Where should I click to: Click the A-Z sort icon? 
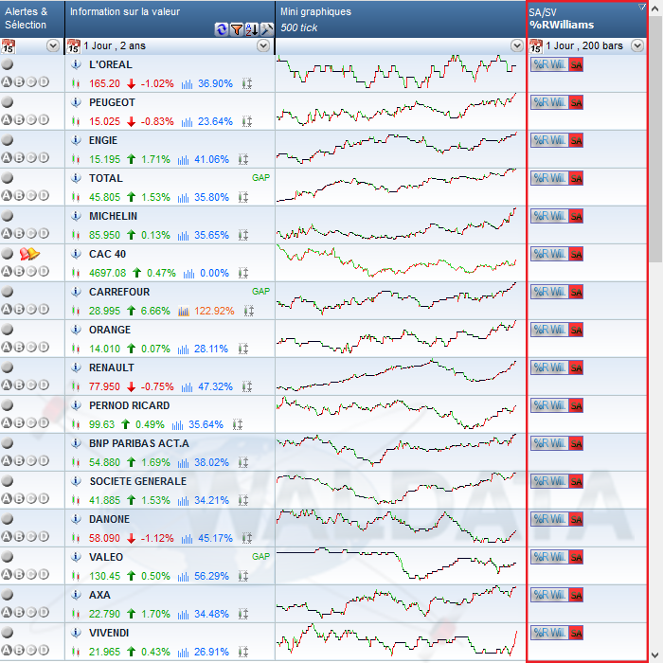pyautogui.click(x=252, y=29)
